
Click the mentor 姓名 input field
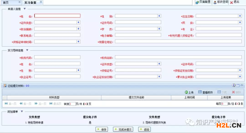pyautogui.click(x=57, y=64)
